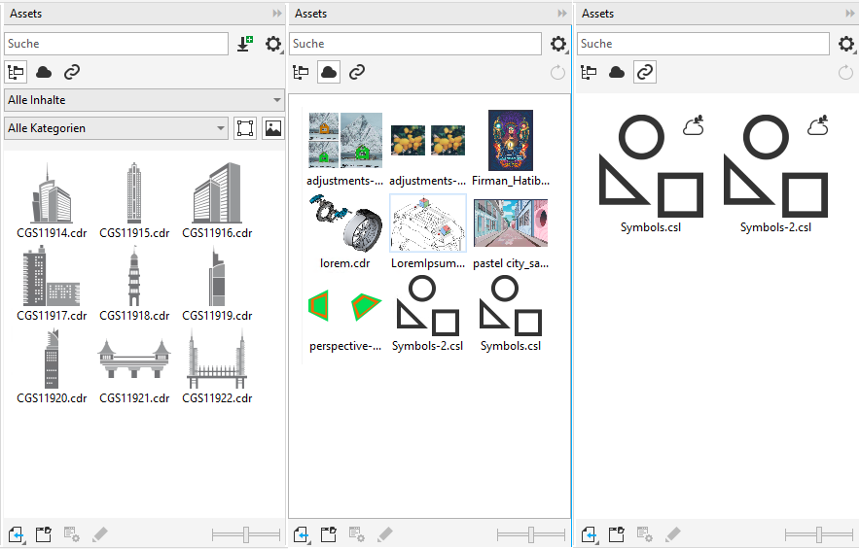
Task: Toggle the bitmap images filter button
Action: tap(272, 128)
